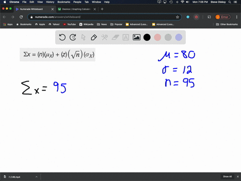Open the Apple bookmark
Screen dimensions: 241x181
pos(40,24)
